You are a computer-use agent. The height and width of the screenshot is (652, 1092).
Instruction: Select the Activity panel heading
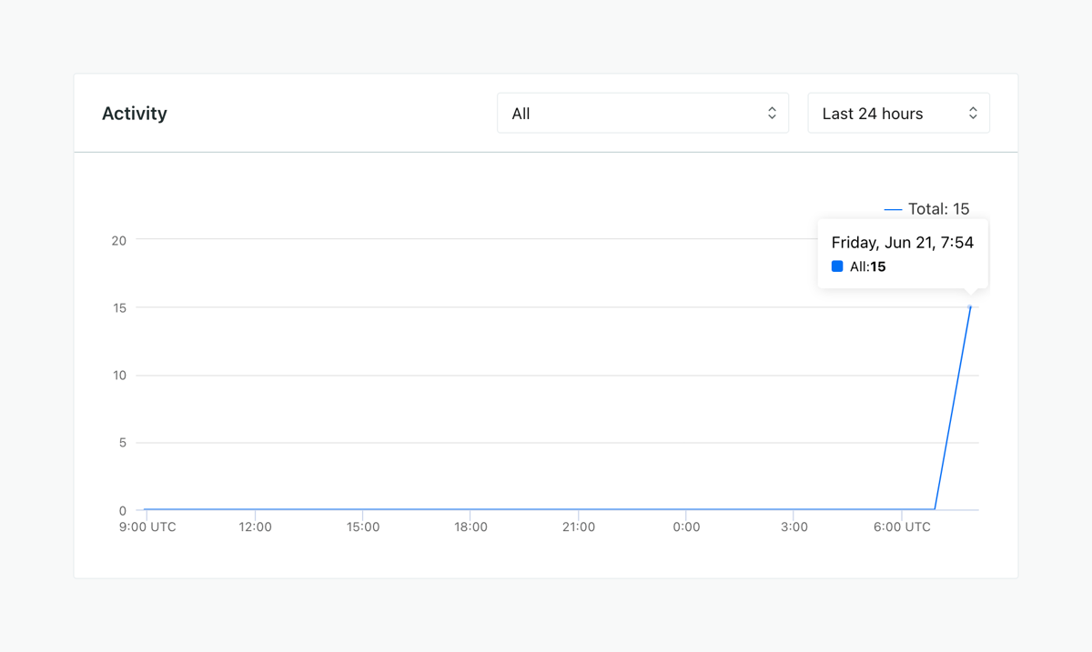pos(134,113)
